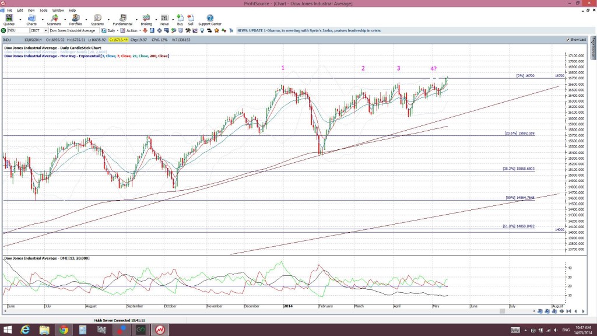Click the hammer tools icon in chart toolbar
The image size is (597, 336).
[x=188, y=30]
